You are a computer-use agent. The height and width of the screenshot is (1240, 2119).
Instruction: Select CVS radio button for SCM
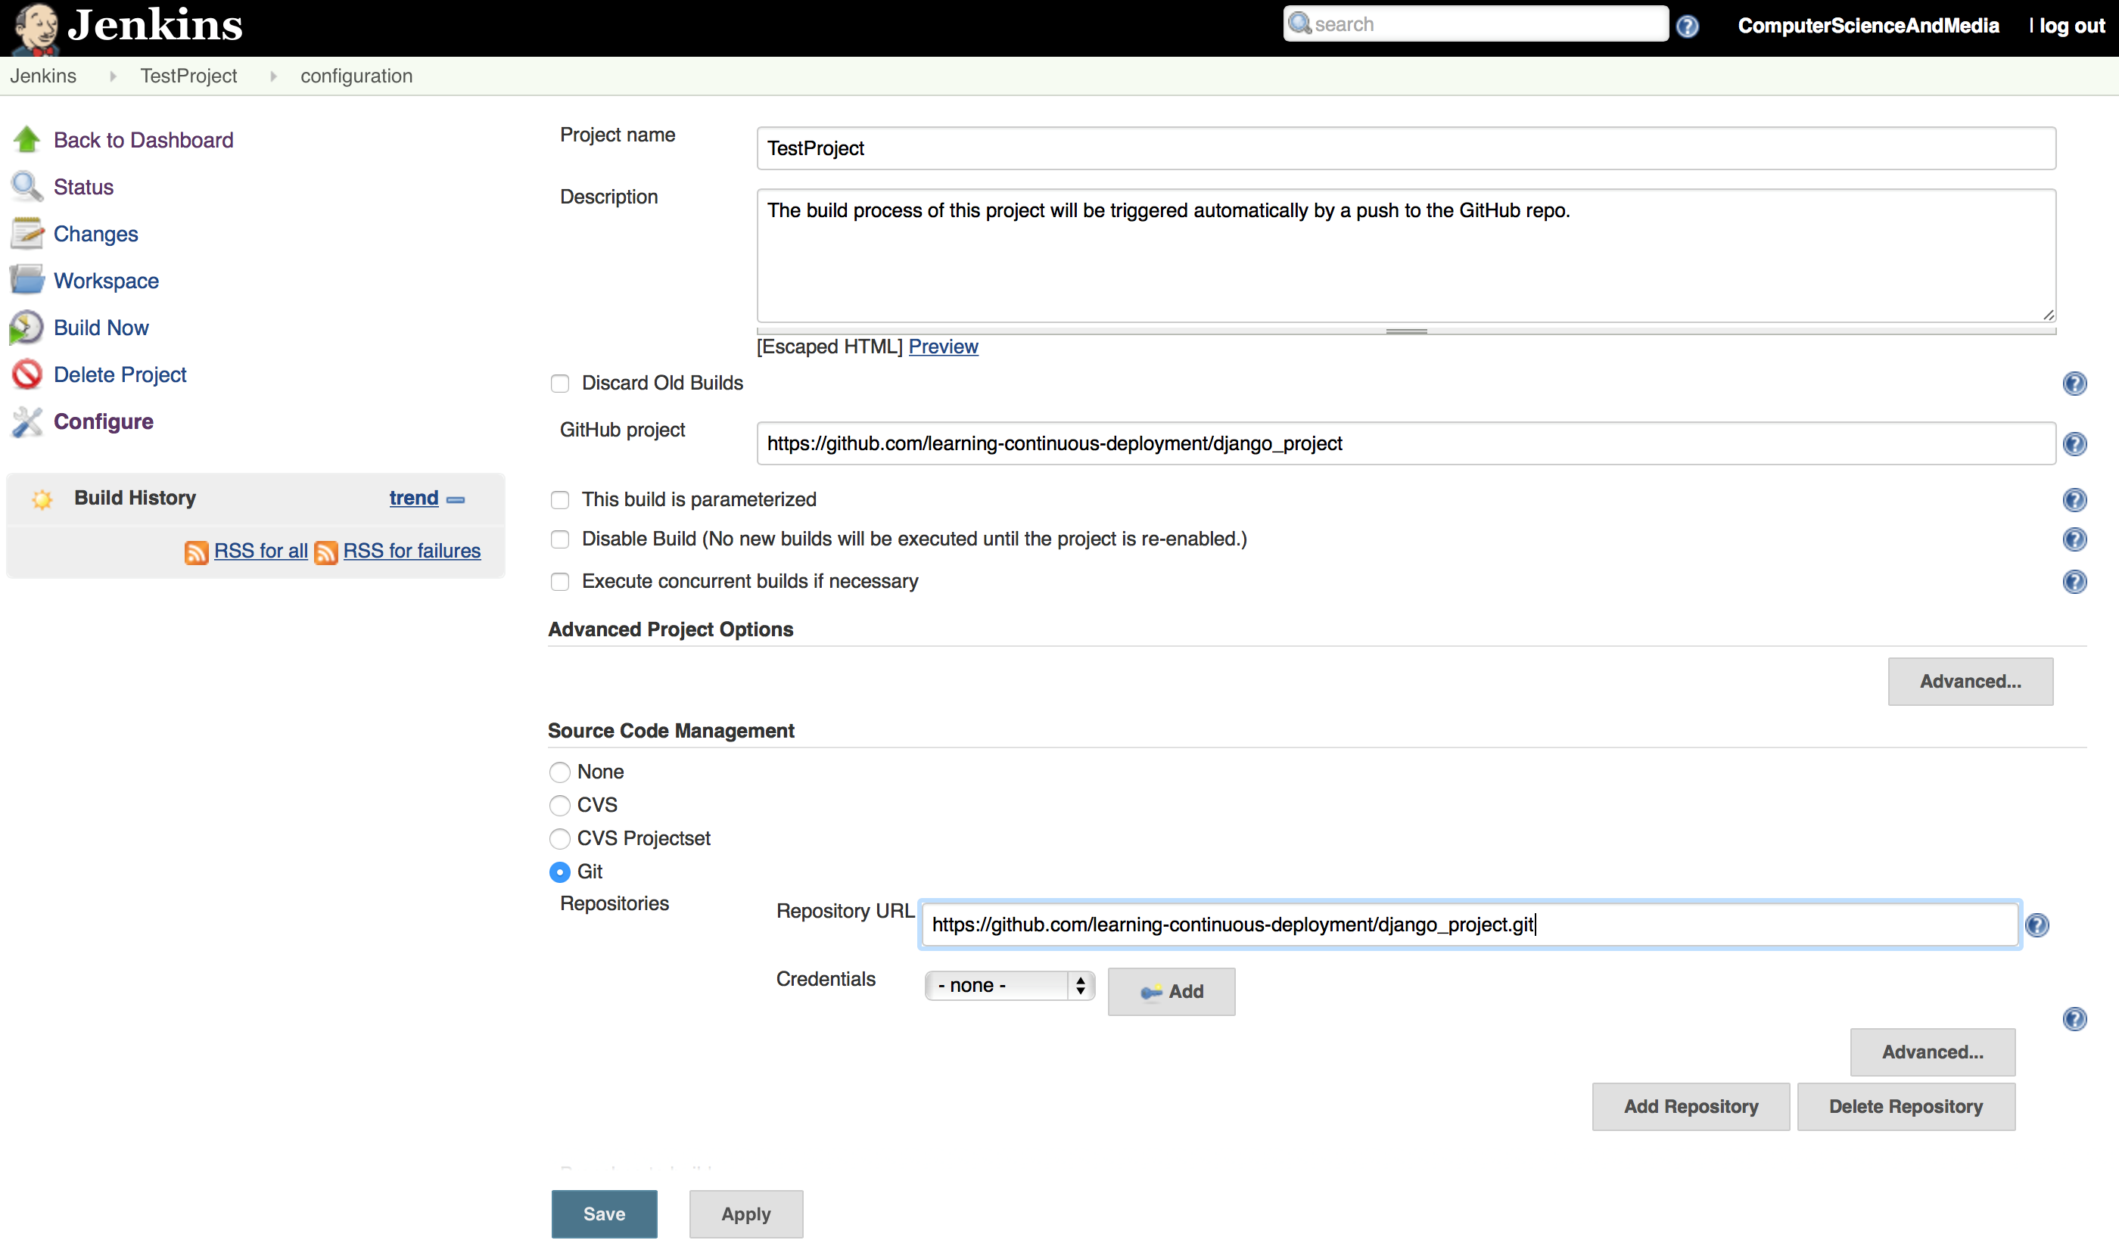pyautogui.click(x=561, y=803)
